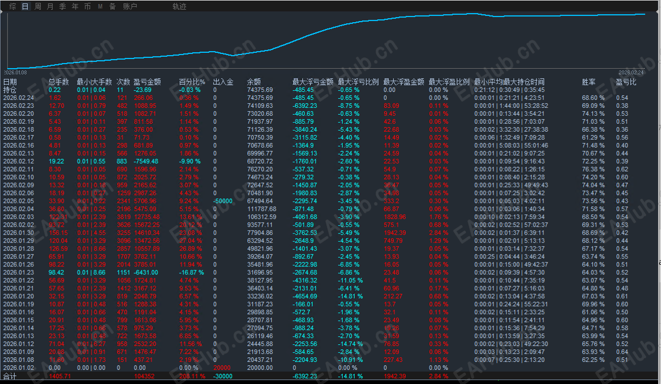Viewport: 661px width, 384px height.
Task: Select the 2026.02.12 date row
Action: [19, 161]
